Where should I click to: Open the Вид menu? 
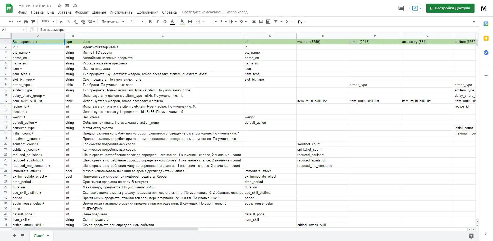click(x=51, y=12)
